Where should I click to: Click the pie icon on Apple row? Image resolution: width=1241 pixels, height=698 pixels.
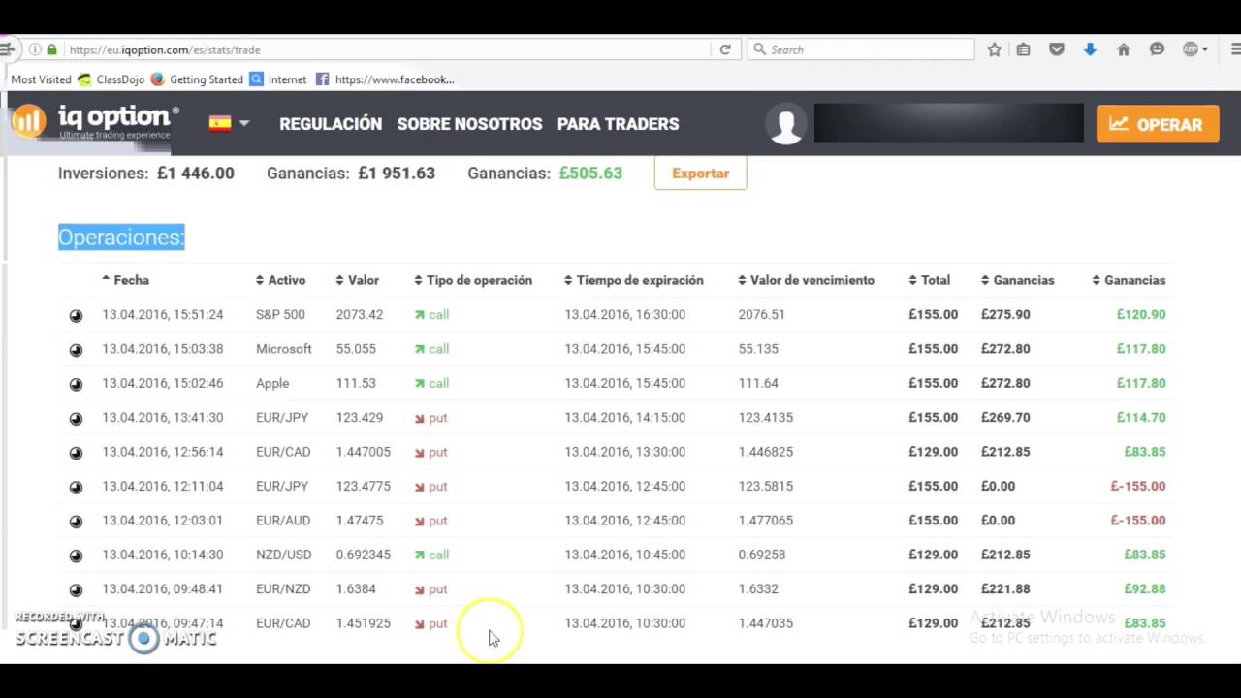[x=76, y=384]
